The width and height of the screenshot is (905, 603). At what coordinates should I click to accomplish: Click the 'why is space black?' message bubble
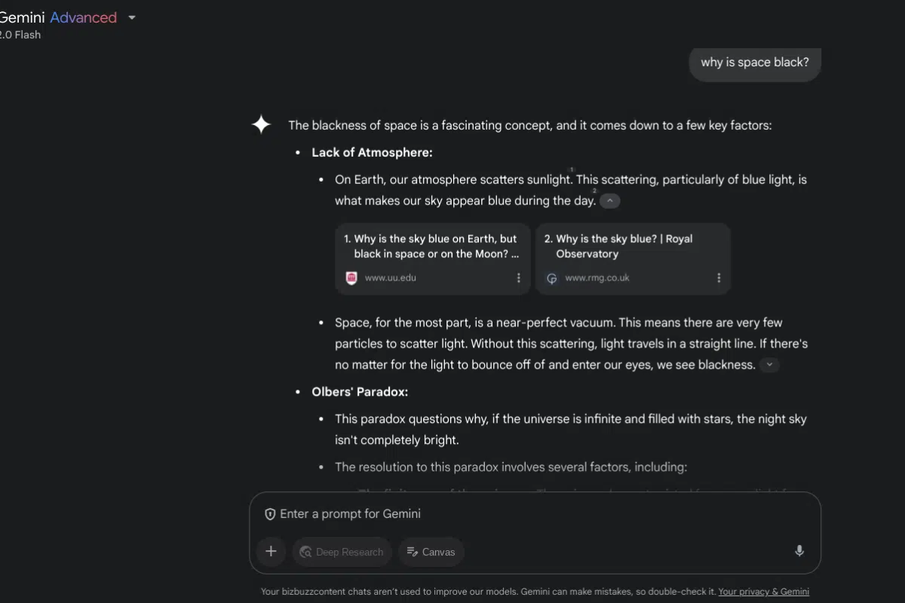click(x=755, y=63)
